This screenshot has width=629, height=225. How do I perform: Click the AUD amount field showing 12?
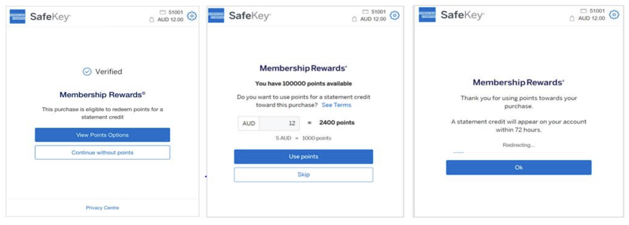pyautogui.click(x=280, y=123)
